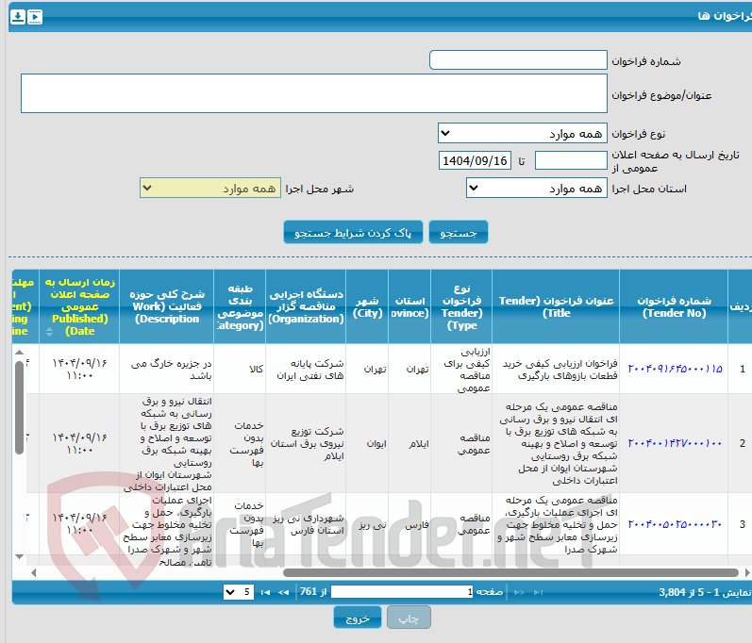The height and width of the screenshot is (643, 752).
Task: Open the شهر محل اجرا dropdown
Action: click(210, 188)
